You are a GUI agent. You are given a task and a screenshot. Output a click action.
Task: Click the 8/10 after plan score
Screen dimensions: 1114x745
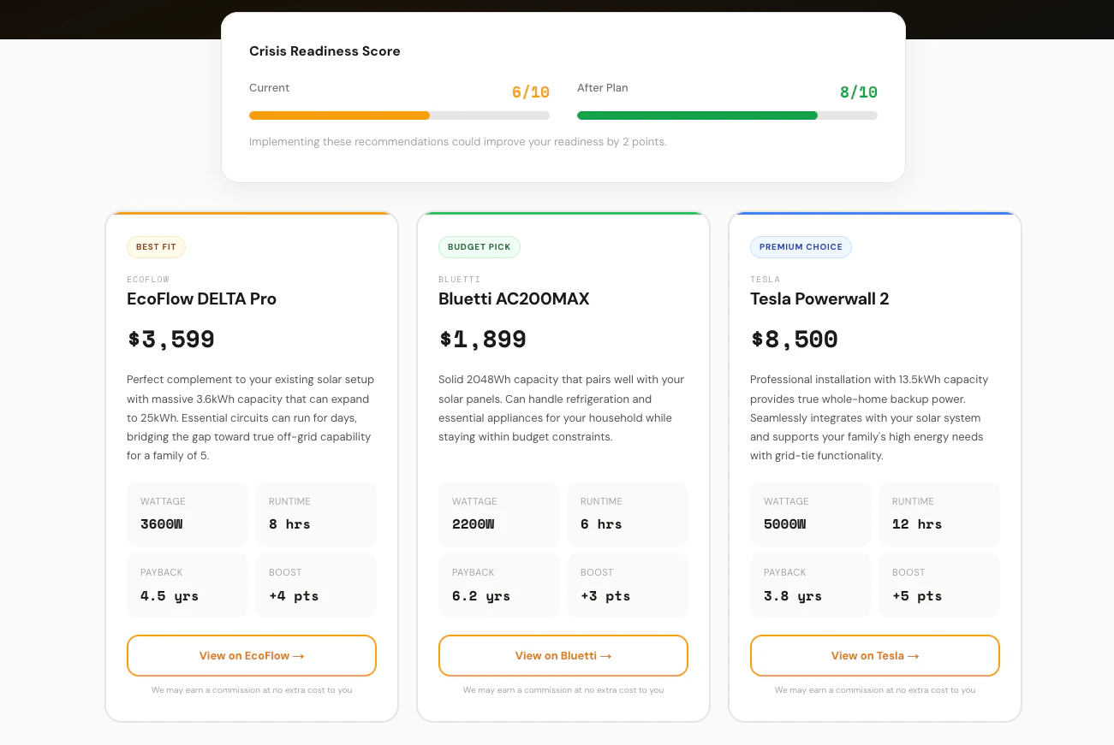coord(859,92)
